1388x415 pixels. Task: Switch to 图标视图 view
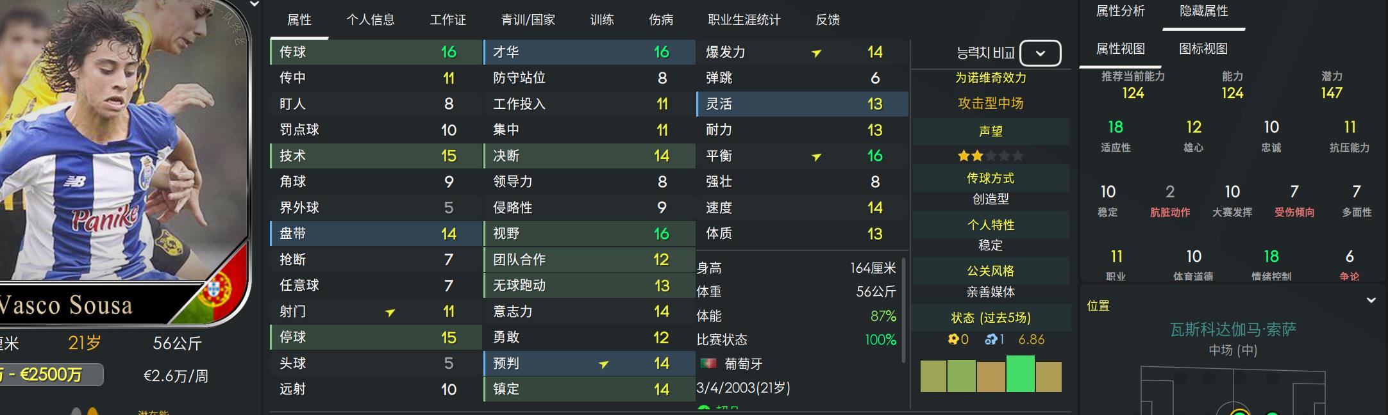tap(1203, 49)
